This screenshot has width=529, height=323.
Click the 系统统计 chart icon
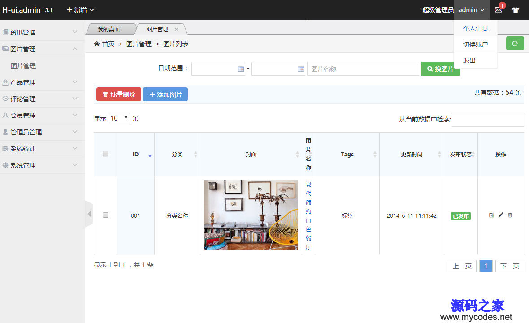pos(5,149)
